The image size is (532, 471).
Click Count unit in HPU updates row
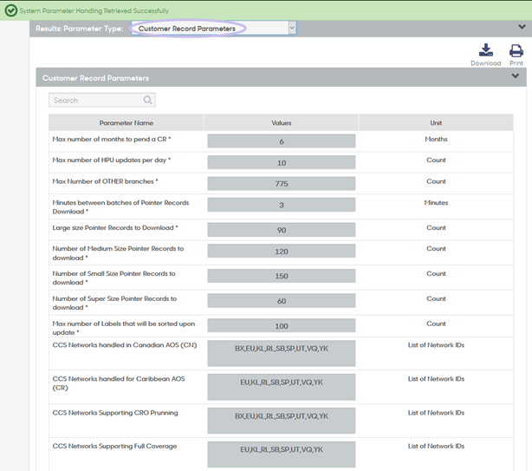click(436, 160)
